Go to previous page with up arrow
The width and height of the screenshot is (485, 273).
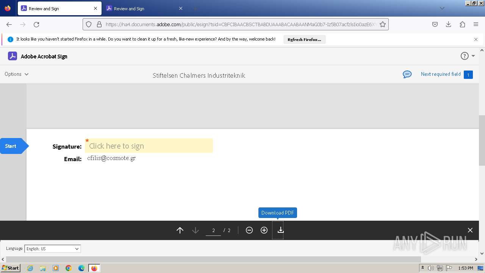[x=180, y=230]
